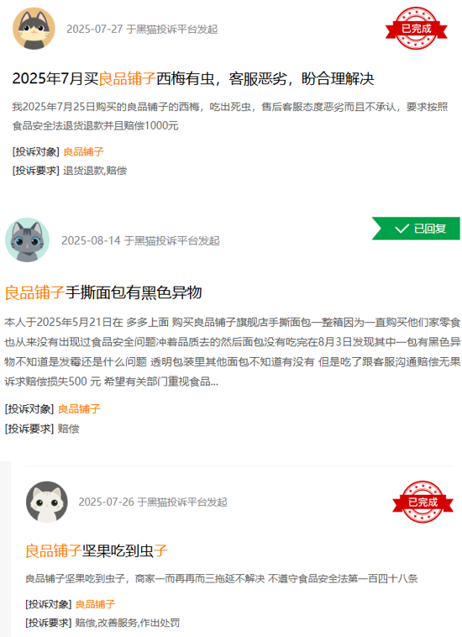Click the red 已完成 stamp on first complaint
This screenshot has height=637, width=462.
click(x=416, y=29)
